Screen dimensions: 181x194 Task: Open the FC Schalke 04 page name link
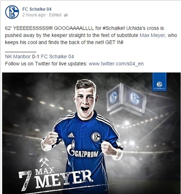click(x=37, y=9)
